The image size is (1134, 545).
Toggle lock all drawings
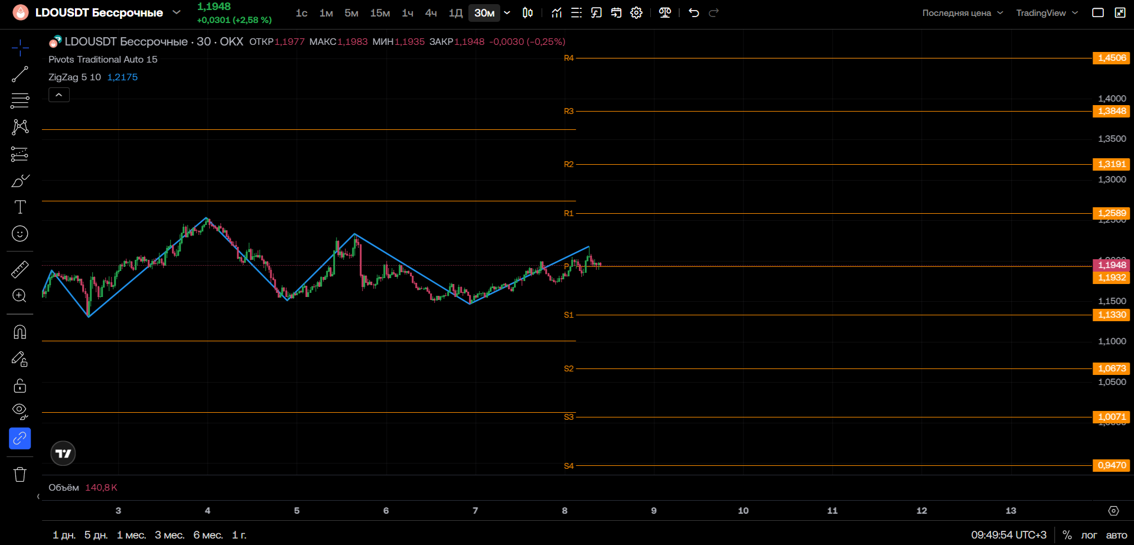20,386
